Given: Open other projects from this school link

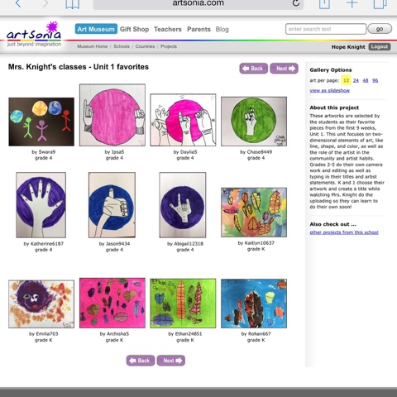Looking at the screenshot, I should 344,232.
